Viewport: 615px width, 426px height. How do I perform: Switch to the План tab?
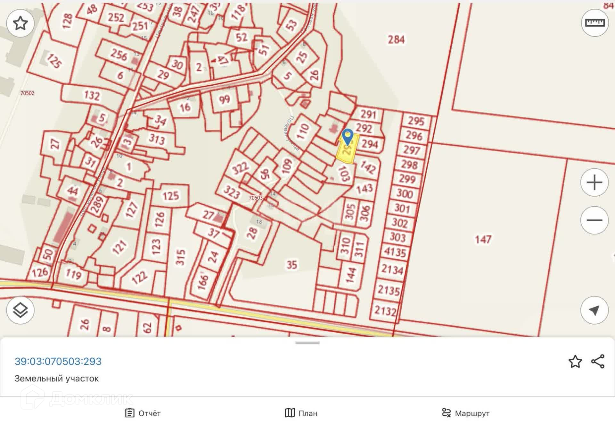coord(301,413)
